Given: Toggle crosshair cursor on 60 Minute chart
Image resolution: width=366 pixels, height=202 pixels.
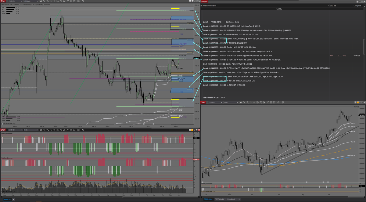Looking at the screenshot, I should click(54, 1).
